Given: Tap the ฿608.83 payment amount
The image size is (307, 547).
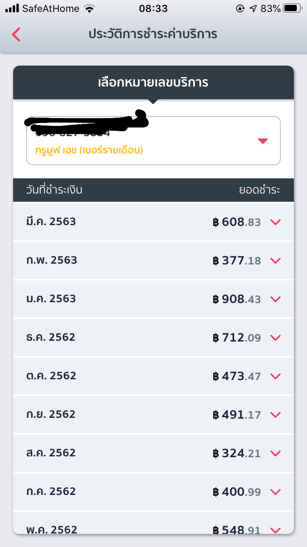Looking at the screenshot, I should point(237,222).
